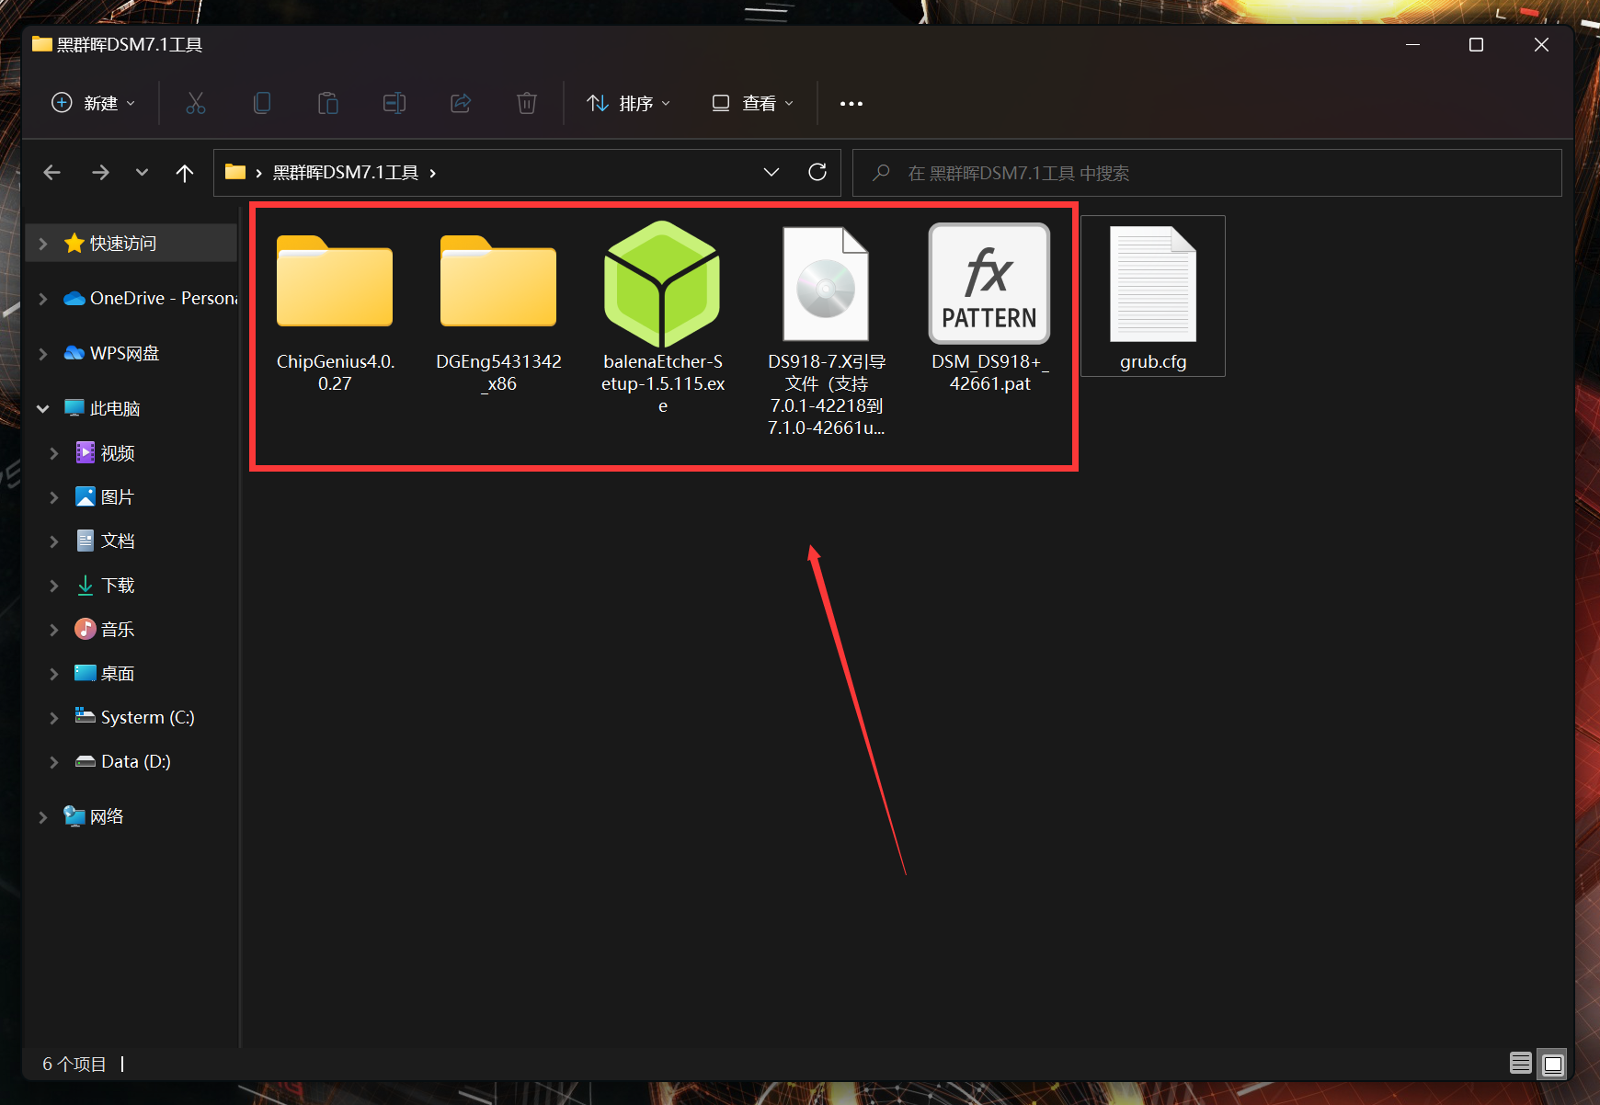Click the Paste clipboard icon
The width and height of the screenshot is (1600, 1105).
point(328,103)
